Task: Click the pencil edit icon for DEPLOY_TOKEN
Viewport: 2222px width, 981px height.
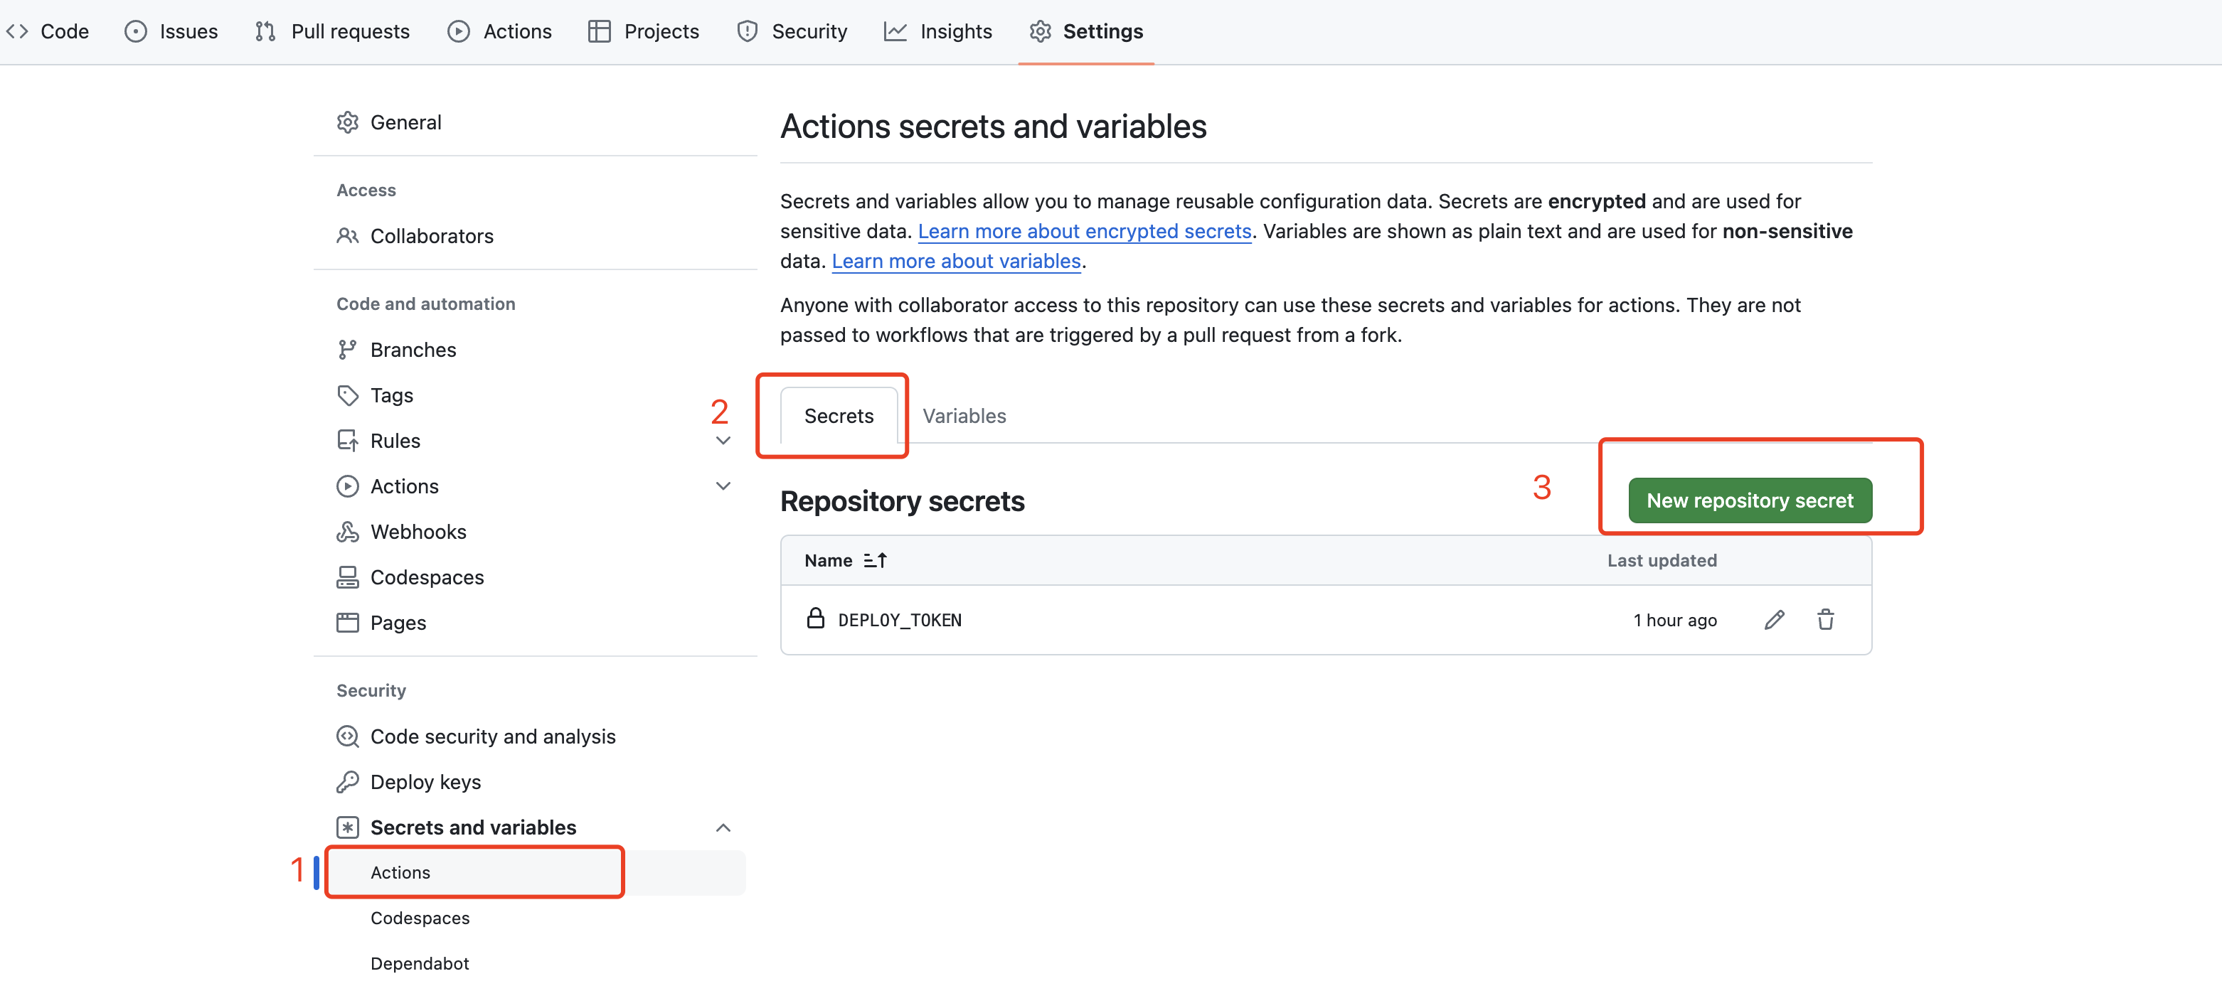Action: pos(1773,620)
